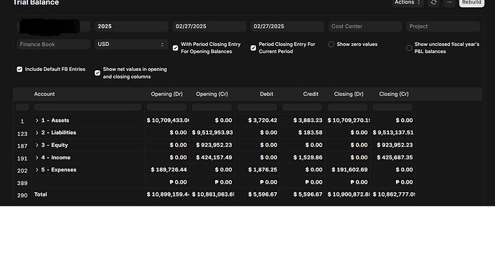This screenshot has width=495, height=269.
Task: Click the Closing (Cr) column header
Action: click(x=394, y=94)
